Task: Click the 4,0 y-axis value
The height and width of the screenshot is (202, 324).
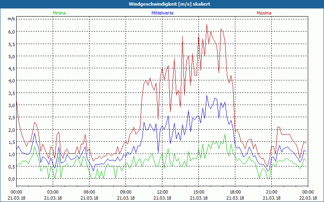Action: pyautogui.click(x=12, y=80)
